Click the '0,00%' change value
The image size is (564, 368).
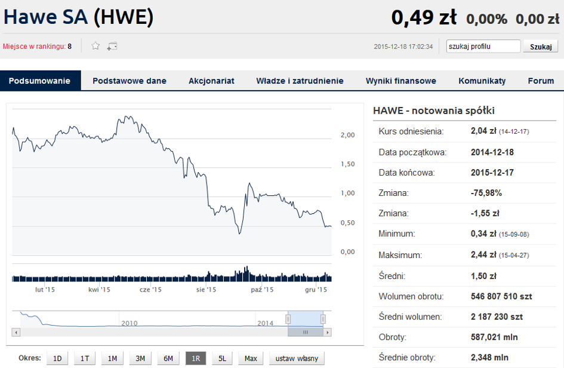486,19
